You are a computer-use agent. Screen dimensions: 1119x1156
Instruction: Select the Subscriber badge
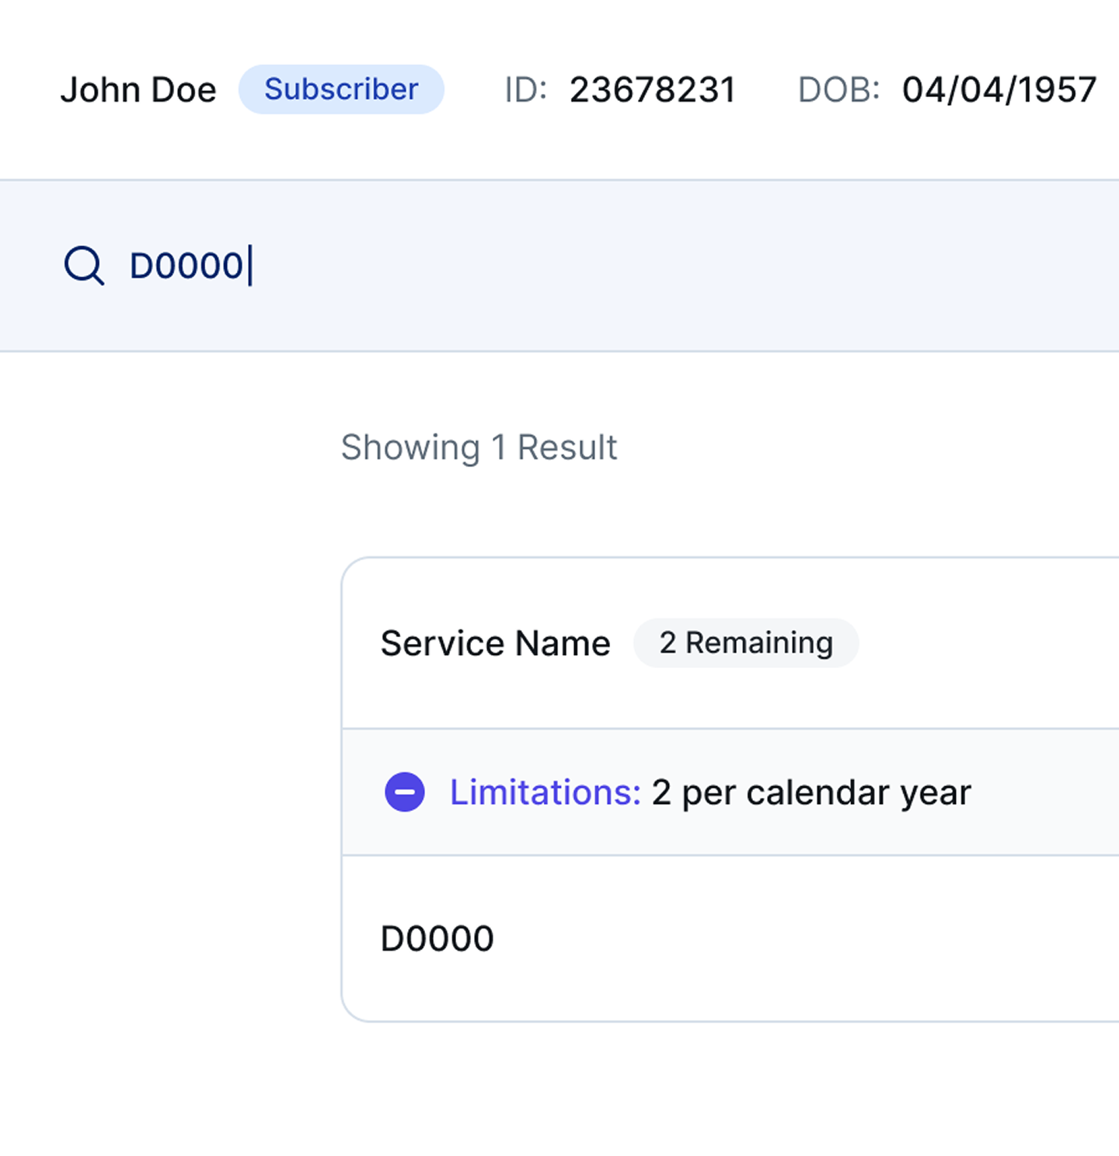341,89
